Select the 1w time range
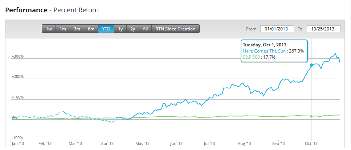Viewport: 351px width, 150px height. pos(49,29)
